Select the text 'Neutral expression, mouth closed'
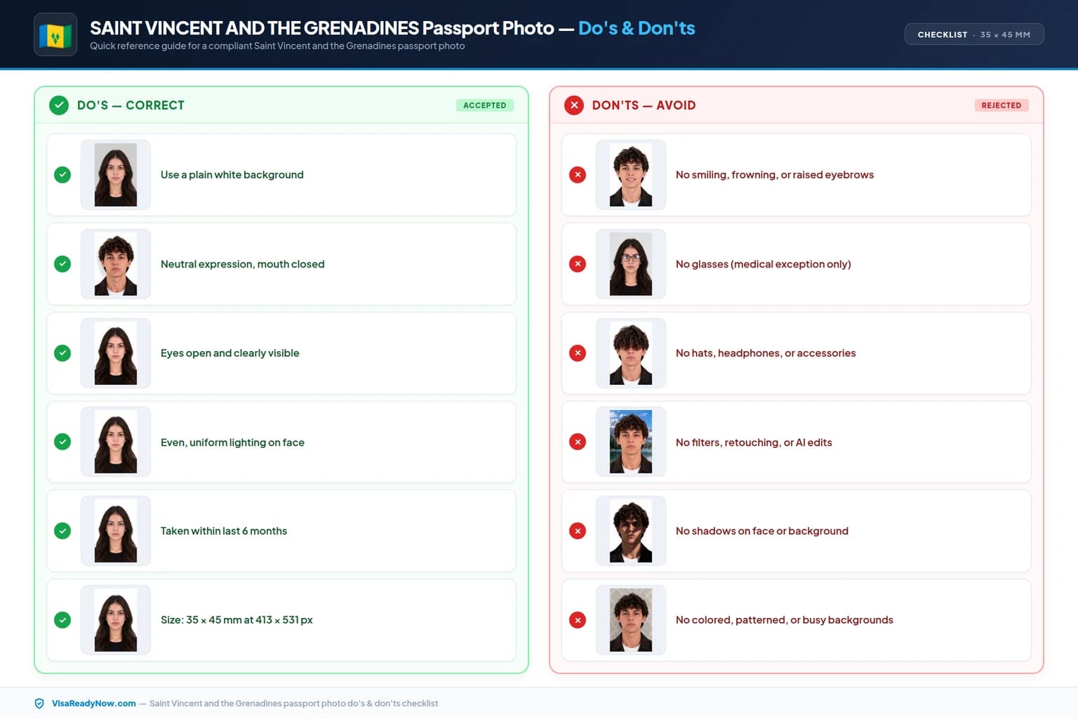1078x719 pixels. (243, 264)
